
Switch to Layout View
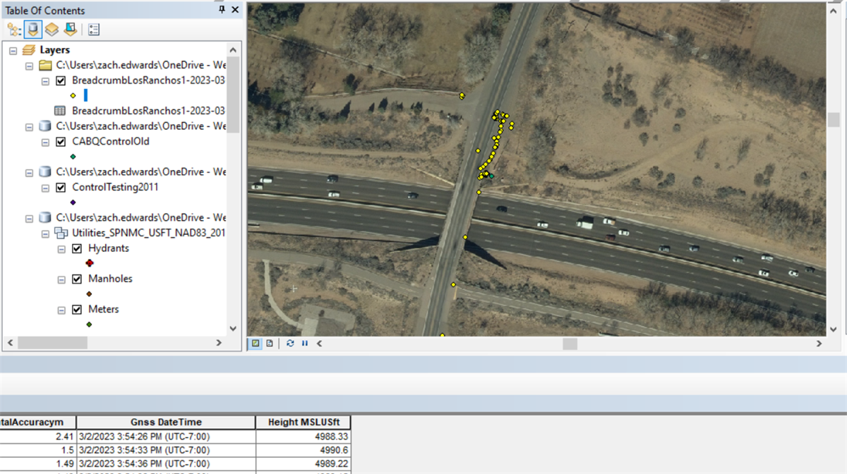pos(269,344)
